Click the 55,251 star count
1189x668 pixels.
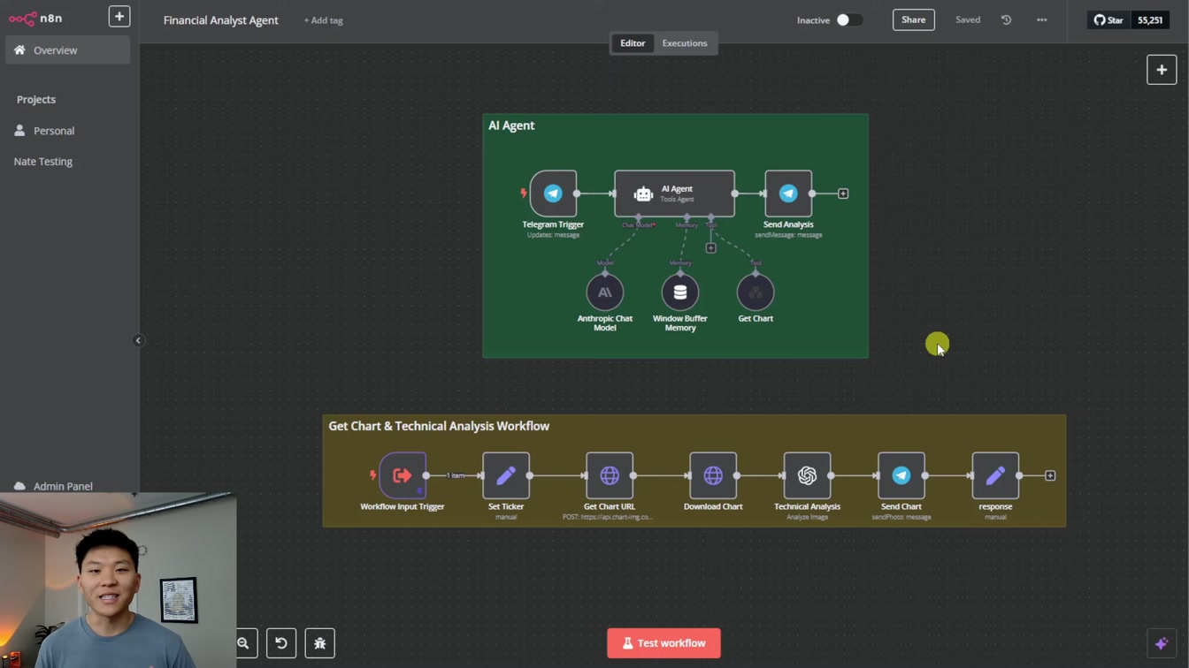(1150, 19)
